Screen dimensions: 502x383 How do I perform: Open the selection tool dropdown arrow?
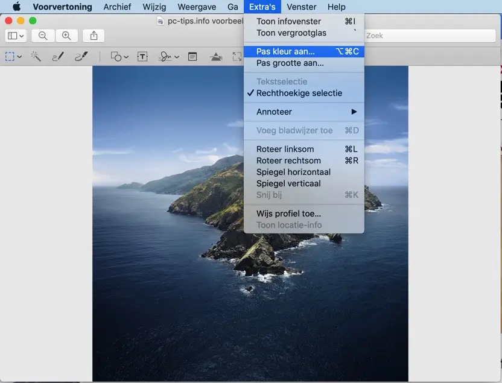[x=19, y=57]
